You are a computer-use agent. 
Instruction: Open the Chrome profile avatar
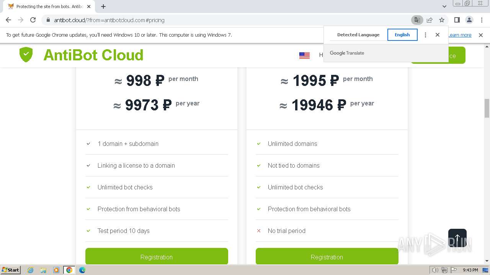pos(469,20)
